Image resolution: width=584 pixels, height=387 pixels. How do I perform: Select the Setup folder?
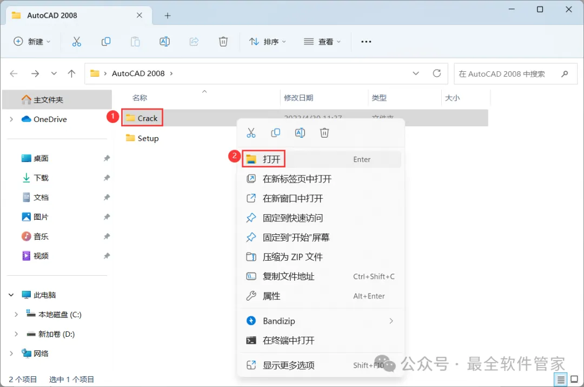pyautogui.click(x=142, y=138)
